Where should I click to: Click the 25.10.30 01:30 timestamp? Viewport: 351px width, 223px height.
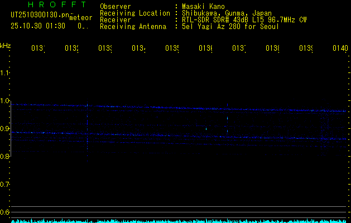(37, 26)
